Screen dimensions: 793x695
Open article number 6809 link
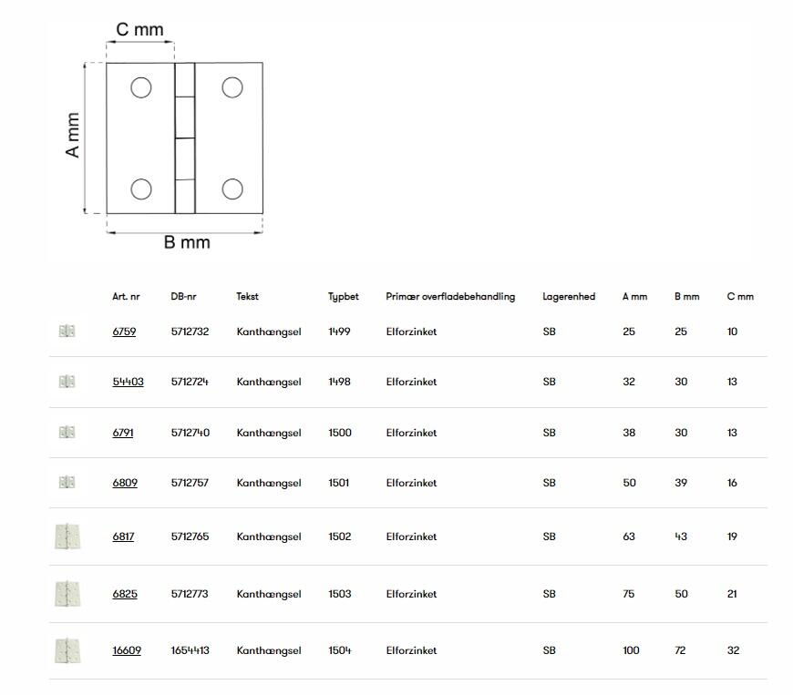(125, 483)
